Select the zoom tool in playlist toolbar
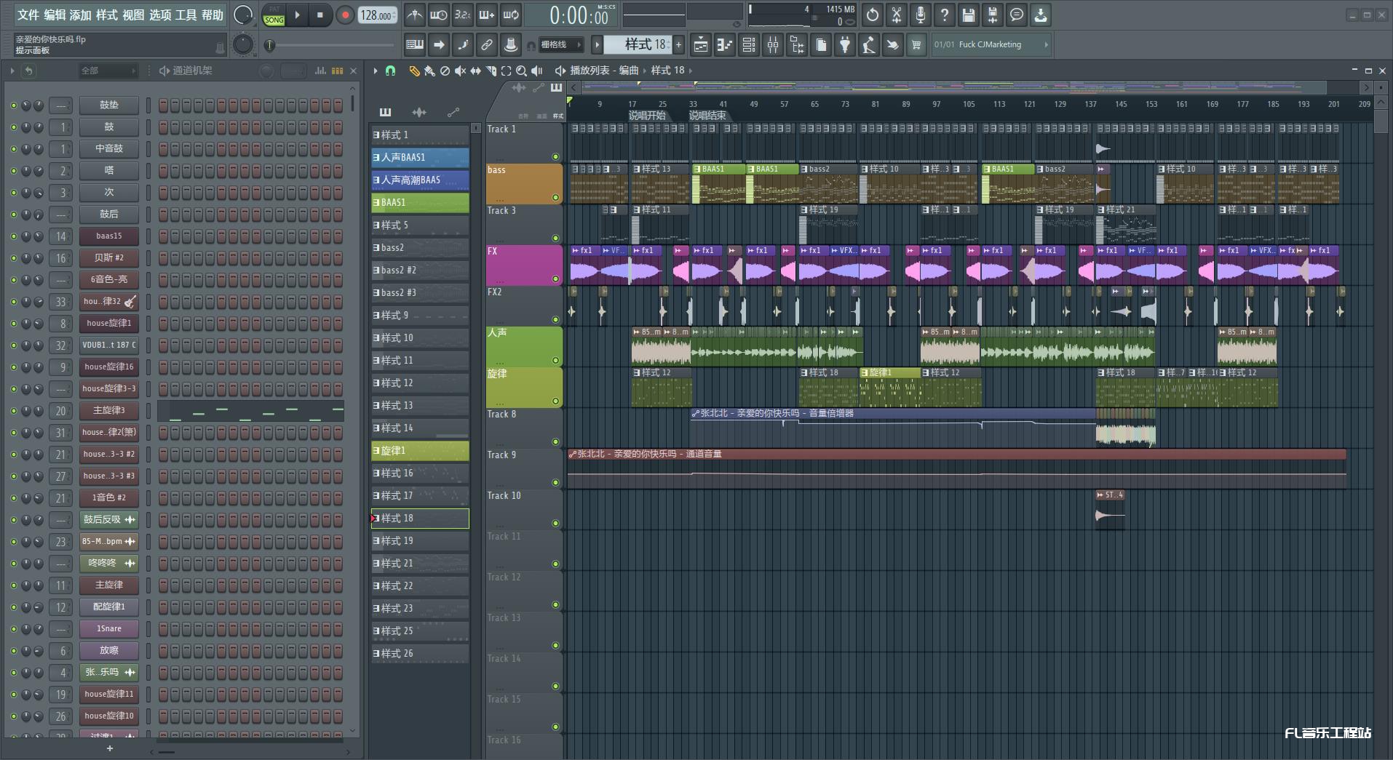This screenshot has height=760, width=1393. [x=521, y=71]
